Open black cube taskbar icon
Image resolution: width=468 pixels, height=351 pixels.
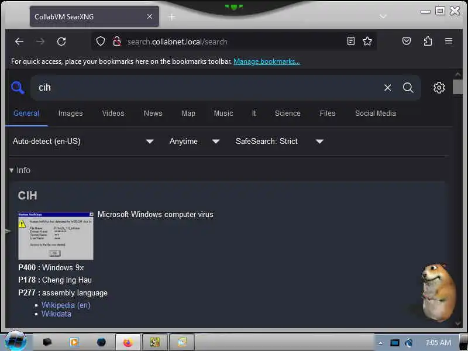click(47, 342)
